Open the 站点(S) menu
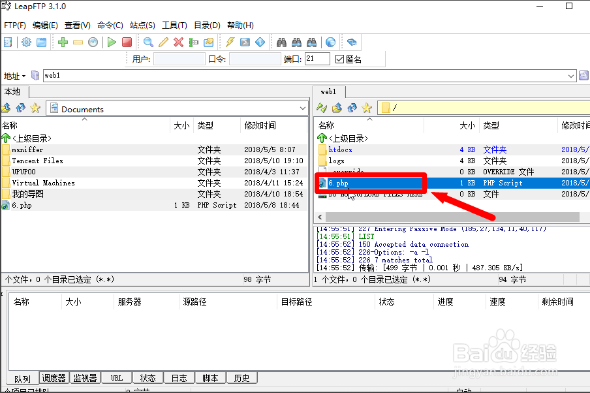Image resolution: width=590 pixels, height=393 pixels. [x=142, y=25]
